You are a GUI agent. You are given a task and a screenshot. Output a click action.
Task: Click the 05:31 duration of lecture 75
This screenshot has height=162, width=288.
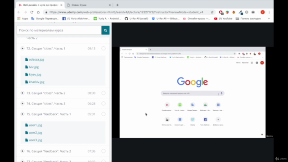pos(91,114)
